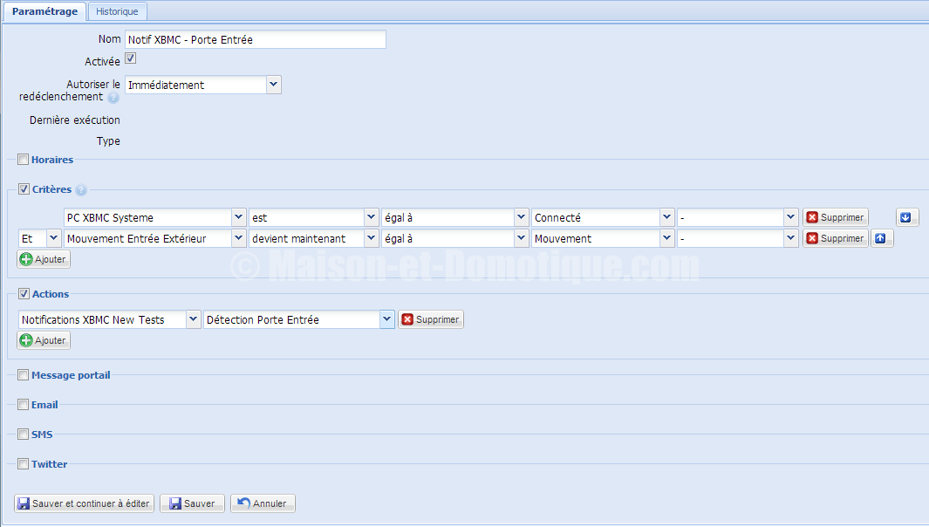The width and height of the screenshot is (929, 527).
Task: Click the Message portail label
Action: 71,374
